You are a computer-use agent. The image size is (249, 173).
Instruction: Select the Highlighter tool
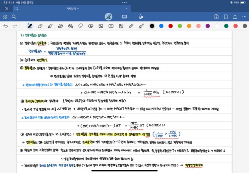[50, 26]
